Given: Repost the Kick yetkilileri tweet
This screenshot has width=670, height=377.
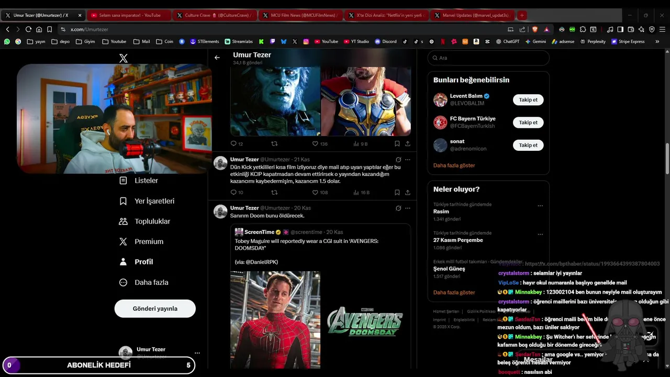Looking at the screenshot, I should 274,192.
